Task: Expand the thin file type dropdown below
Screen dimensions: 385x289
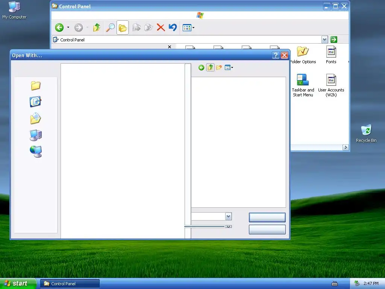Action: point(228,227)
